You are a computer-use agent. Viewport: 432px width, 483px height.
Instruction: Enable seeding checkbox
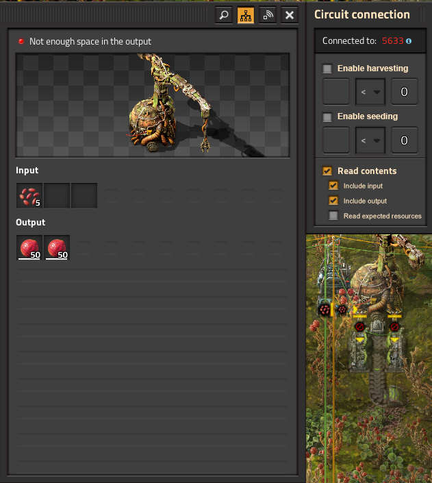(x=327, y=116)
